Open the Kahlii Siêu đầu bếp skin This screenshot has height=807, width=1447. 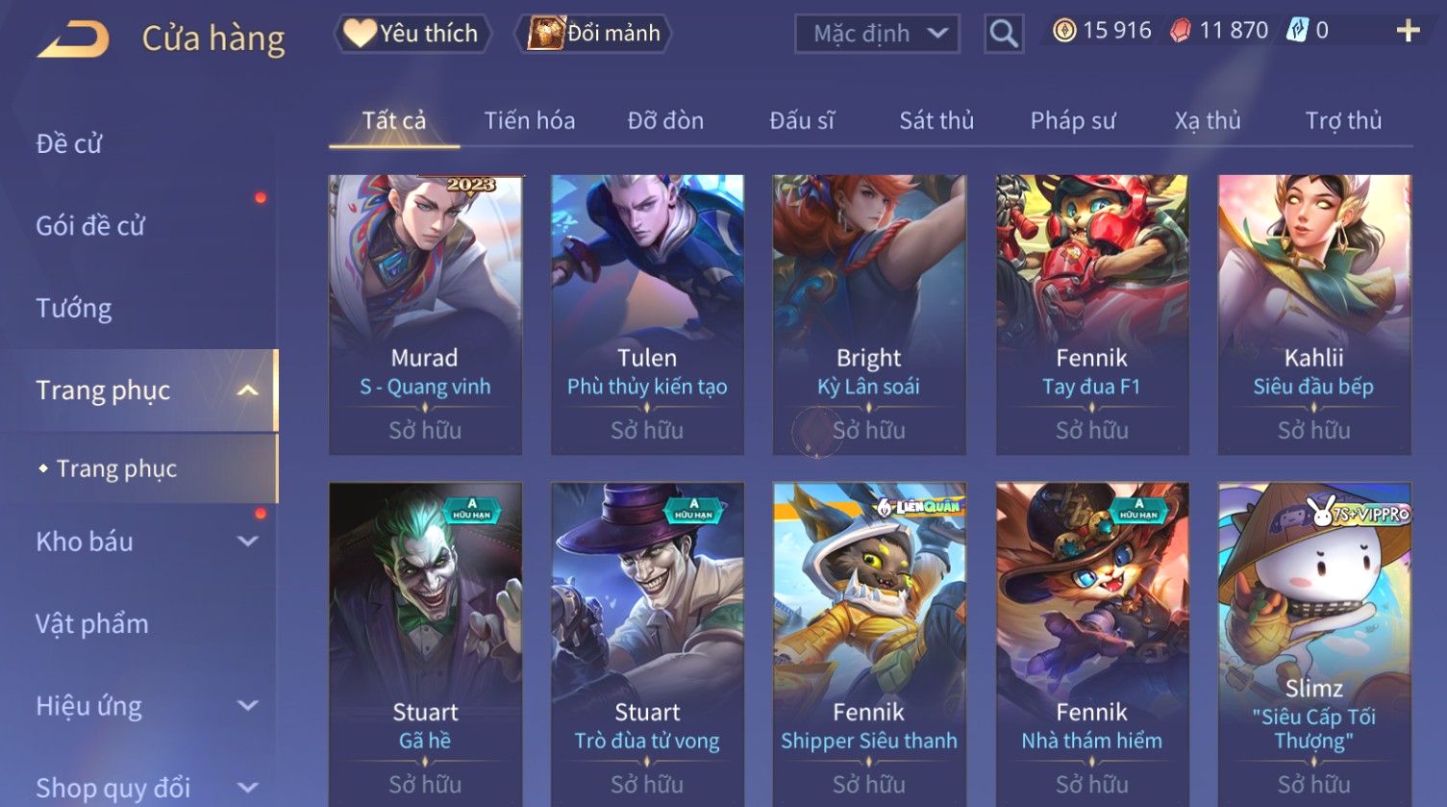pyautogui.click(x=1314, y=315)
